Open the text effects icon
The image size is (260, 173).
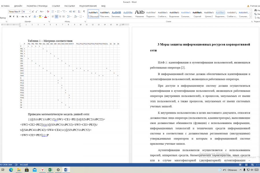[35, 16]
